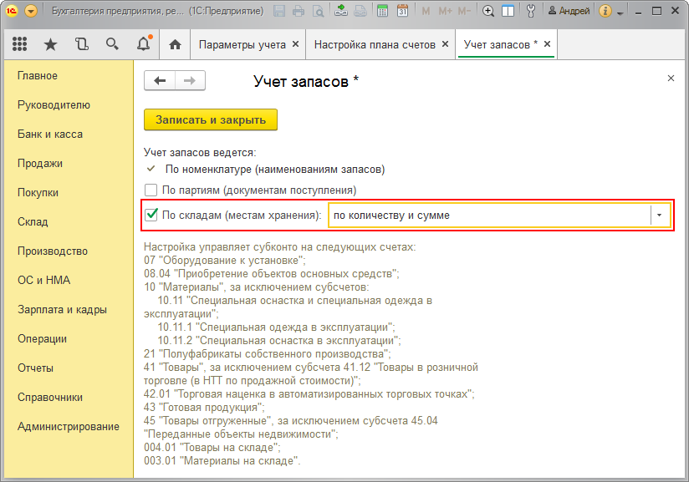Image resolution: width=689 pixels, height=482 pixels.
Task: Disable По складам (местам хранения)
Action: click(151, 215)
